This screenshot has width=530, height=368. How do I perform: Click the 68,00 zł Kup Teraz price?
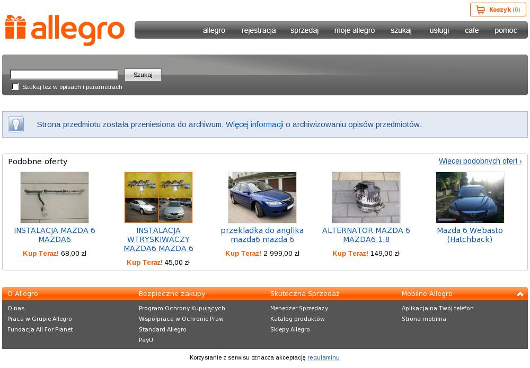click(55, 254)
